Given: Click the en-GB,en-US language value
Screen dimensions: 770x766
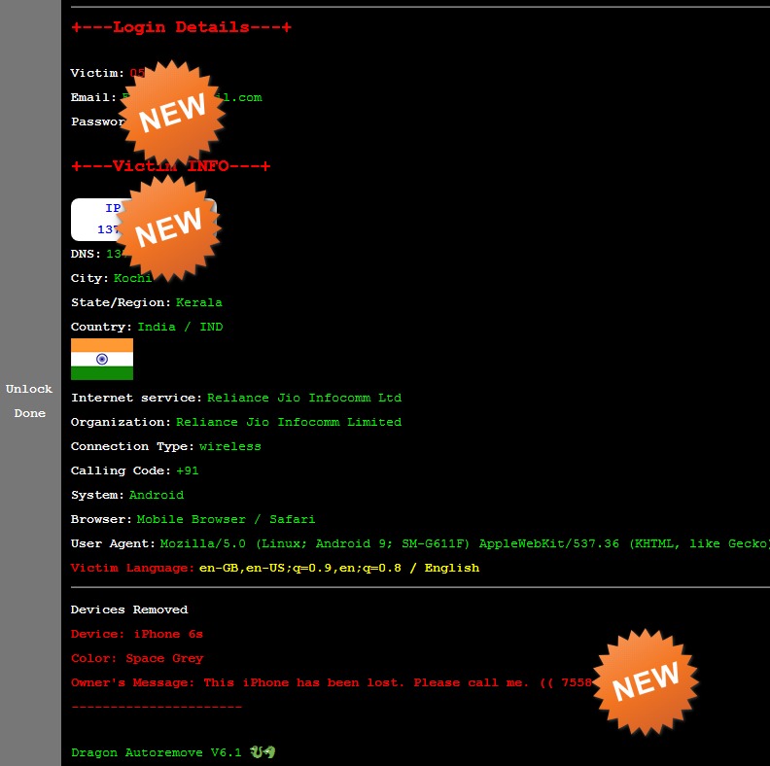Looking at the screenshot, I should click(339, 568).
